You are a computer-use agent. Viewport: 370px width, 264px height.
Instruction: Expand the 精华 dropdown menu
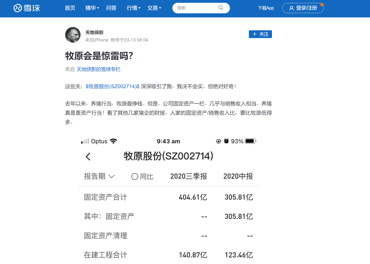tap(92, 8)
